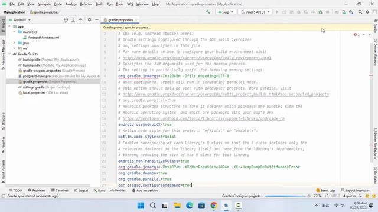The image size is (378, 212).
Task: Open File Explorer from the taskbar
Action: click(177, 206)
